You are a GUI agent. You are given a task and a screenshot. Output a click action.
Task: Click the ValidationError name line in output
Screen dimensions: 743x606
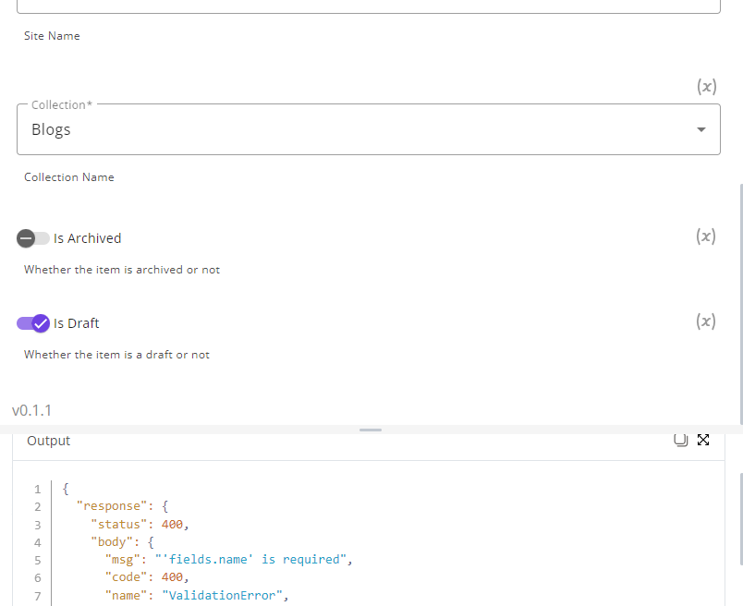coord(197,596)
